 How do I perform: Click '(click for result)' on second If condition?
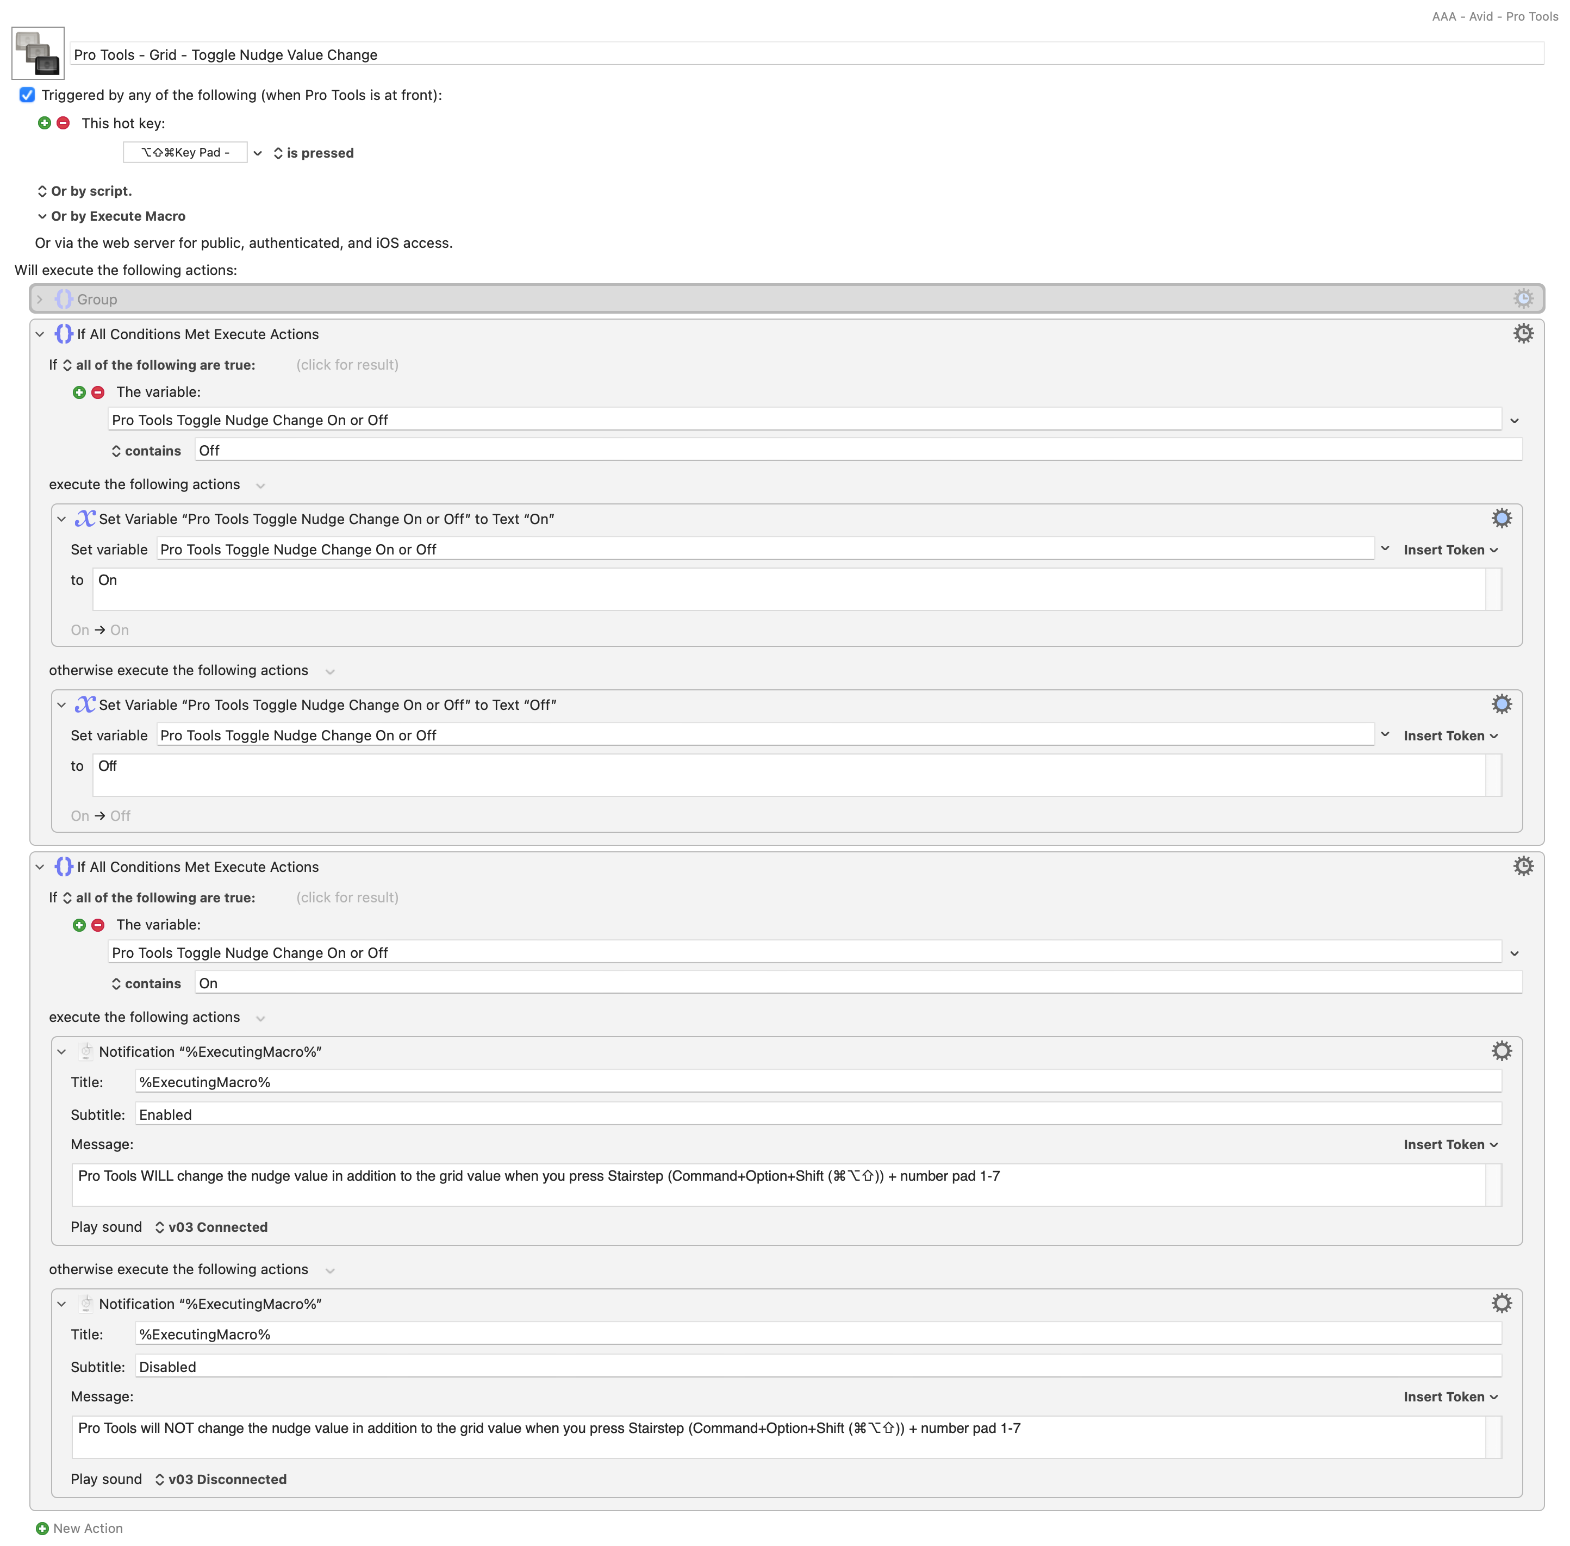tap(347, 897)
